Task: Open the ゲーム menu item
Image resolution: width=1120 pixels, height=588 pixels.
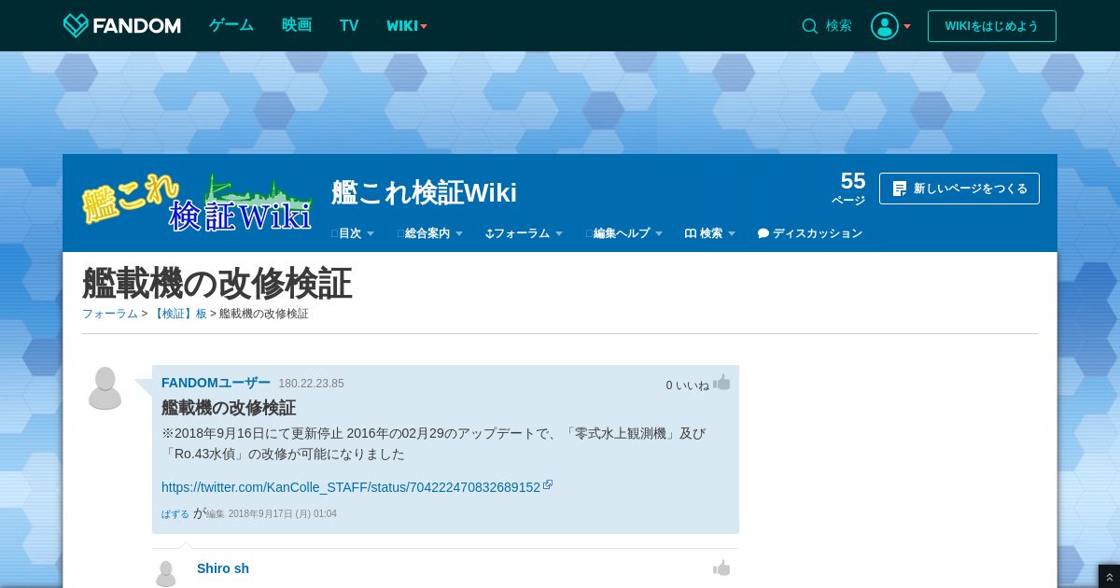Action: click(231, 25)
